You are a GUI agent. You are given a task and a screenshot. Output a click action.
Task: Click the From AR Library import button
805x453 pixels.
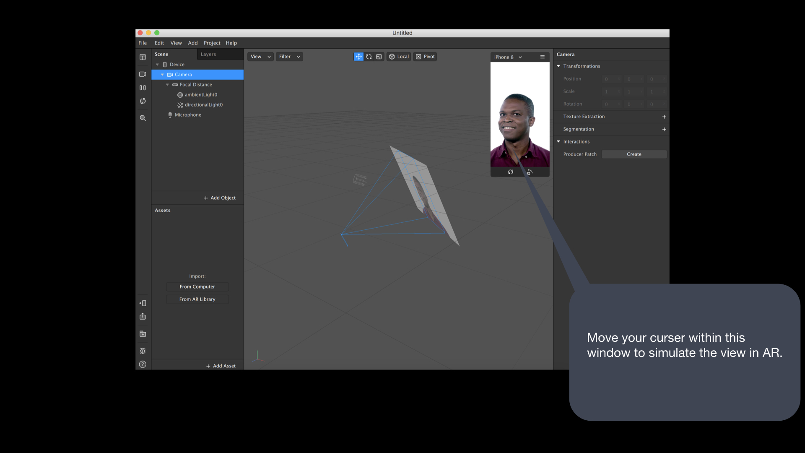pos(197,299)
